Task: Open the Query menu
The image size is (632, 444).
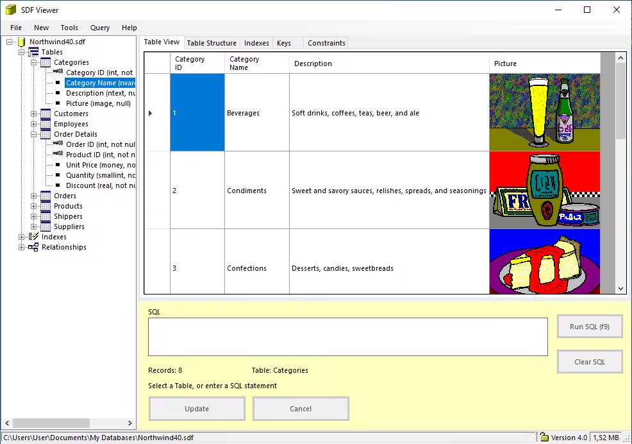Action: [99, 28]
